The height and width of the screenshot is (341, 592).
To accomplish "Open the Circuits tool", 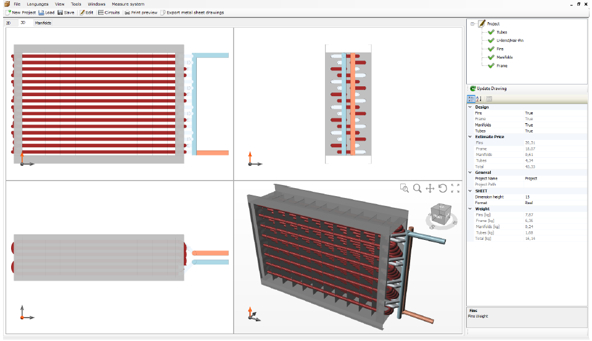I will point(109,12).
